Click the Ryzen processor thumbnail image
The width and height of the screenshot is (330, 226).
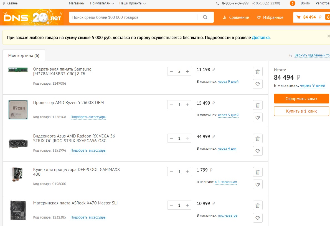tap(18, 110)
